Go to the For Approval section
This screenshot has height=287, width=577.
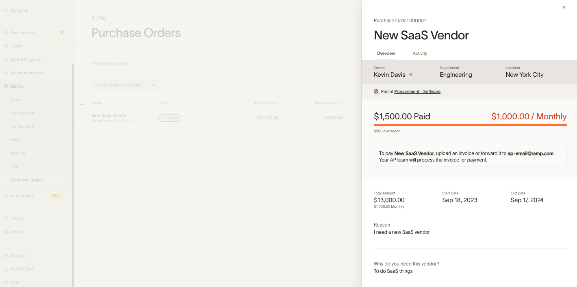tap(23, 113)
